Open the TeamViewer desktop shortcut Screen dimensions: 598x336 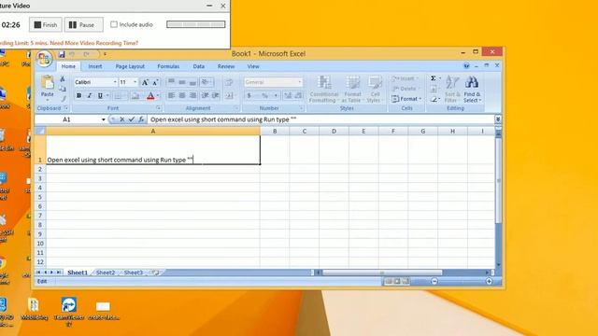tap(69, 312)
